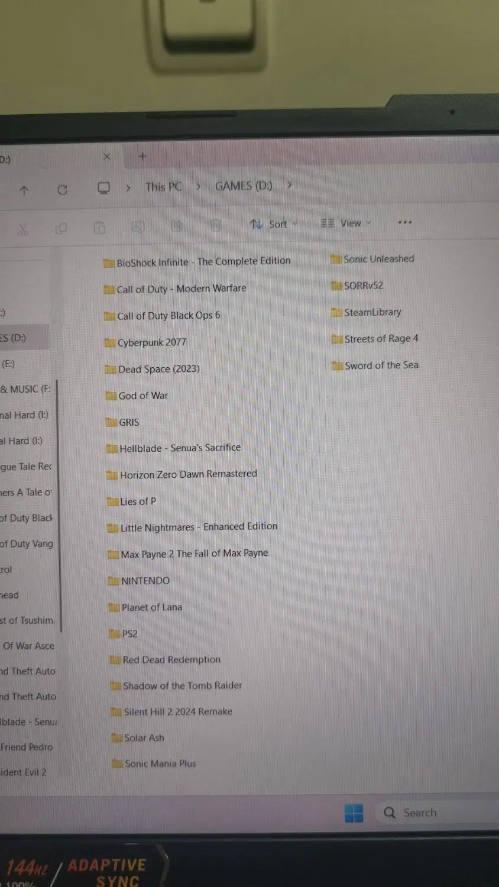The width and height of the screenshot is (499, 887).
Task: Select Hellblade - Senua's Sacrifice folder
Action: (x=174, y=448)
